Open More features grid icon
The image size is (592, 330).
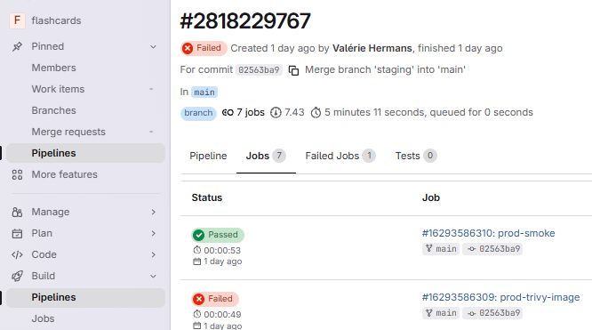pos(17,174)
